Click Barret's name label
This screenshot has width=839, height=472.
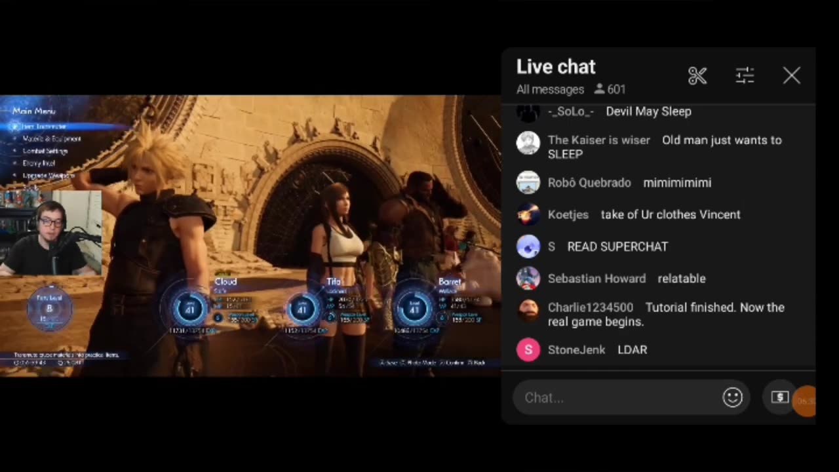(x=450, y=281)
